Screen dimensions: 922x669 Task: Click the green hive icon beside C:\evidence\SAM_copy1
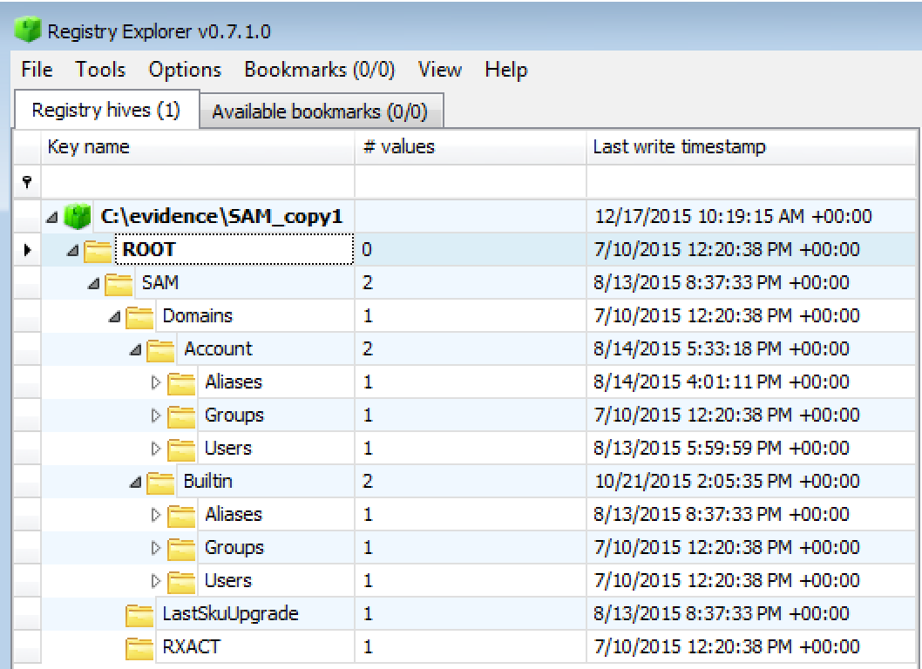(78, 216)
